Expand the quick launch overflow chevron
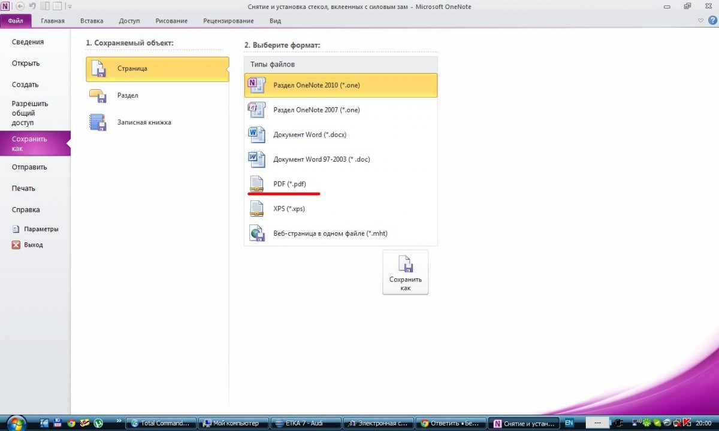719x431 pixels. 119,421
